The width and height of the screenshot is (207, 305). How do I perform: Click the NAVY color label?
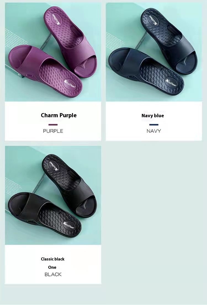point(154,131)
